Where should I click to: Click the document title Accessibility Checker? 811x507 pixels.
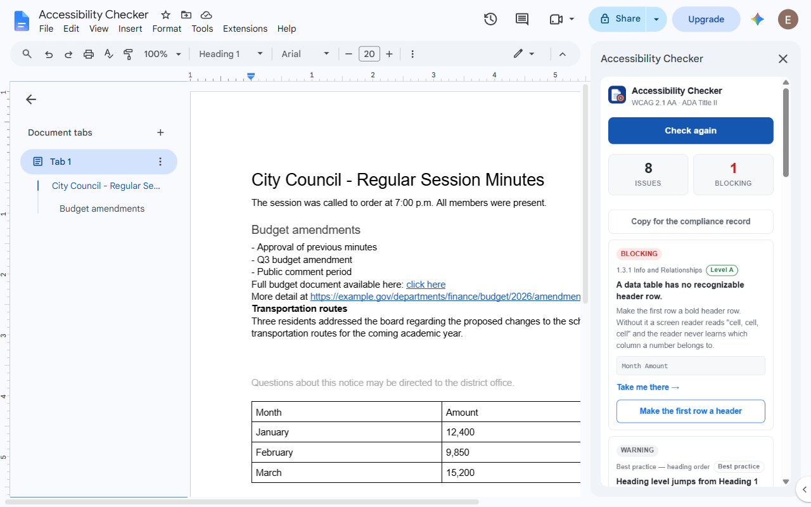click(x=94, y=15)
